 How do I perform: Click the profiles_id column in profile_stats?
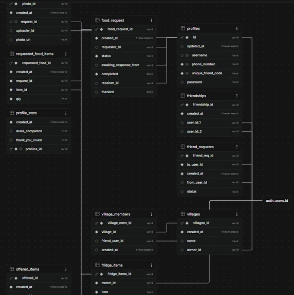click(39, 149)
